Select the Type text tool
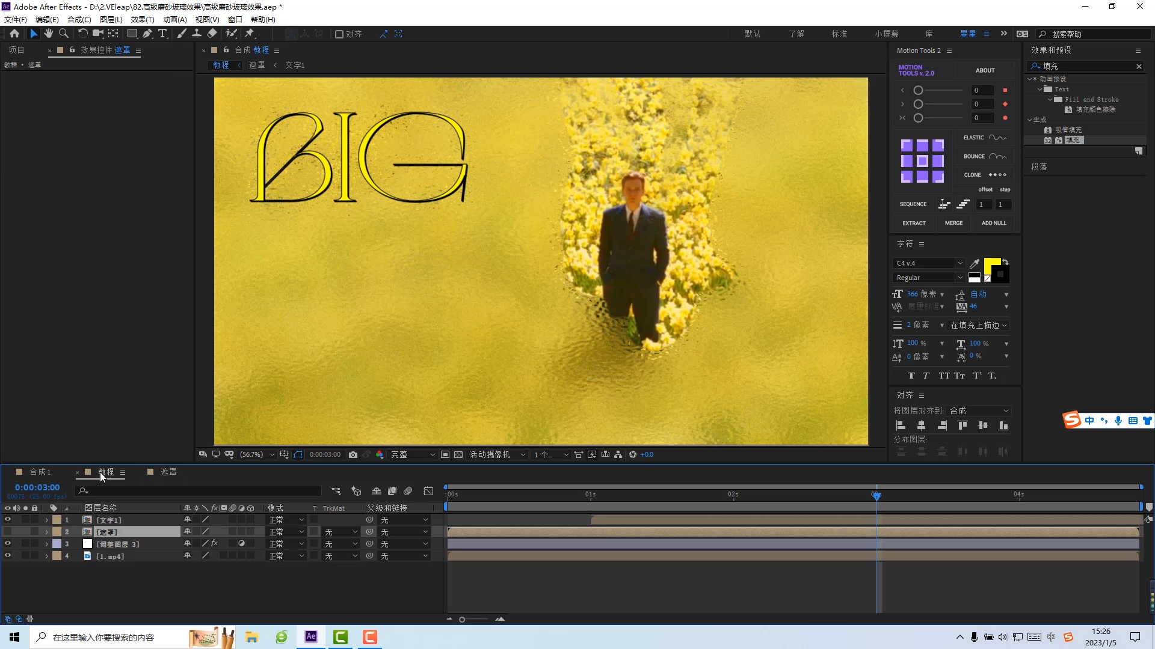This screenshot has height=649, width=1155. [x=162, y=34]
